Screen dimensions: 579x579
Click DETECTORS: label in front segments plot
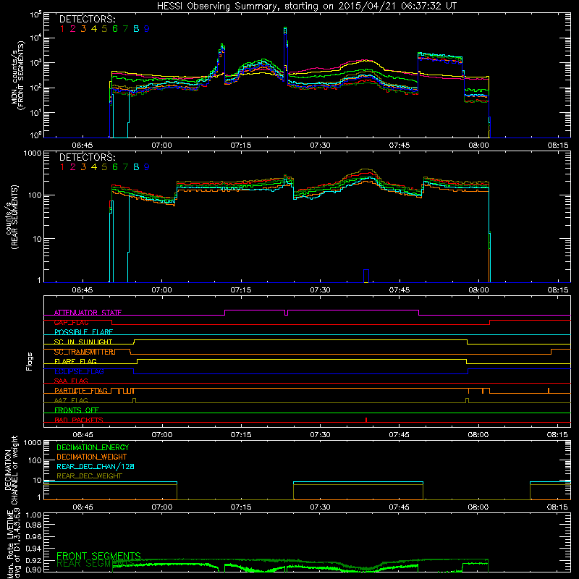pos(87,20)
